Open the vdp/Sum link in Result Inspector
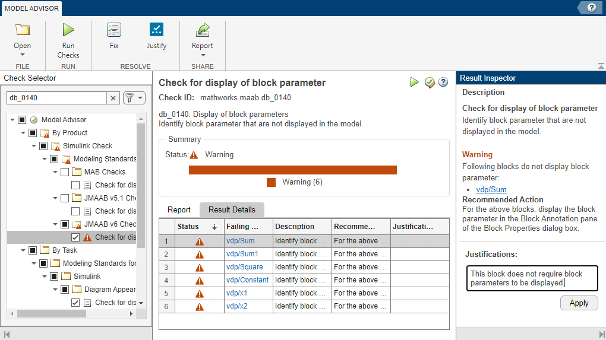606x340 pixels. (491, 190)
